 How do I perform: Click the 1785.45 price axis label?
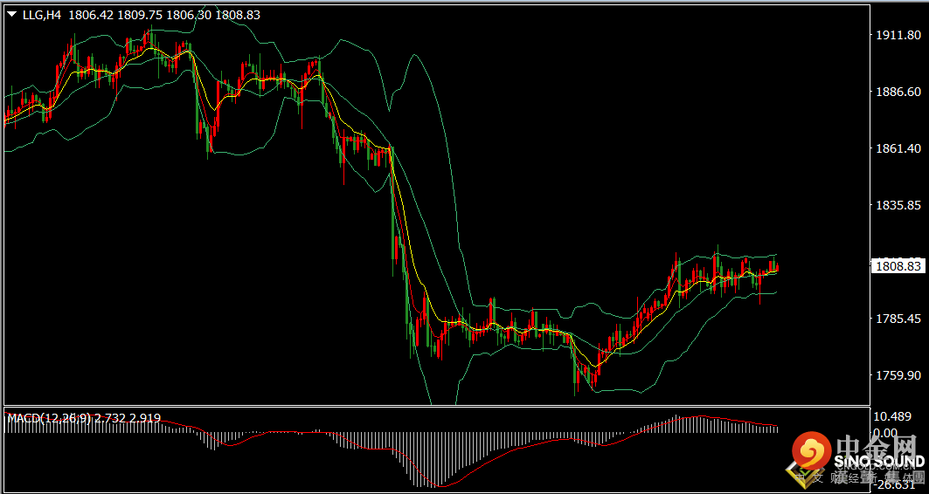coord(898,319)
